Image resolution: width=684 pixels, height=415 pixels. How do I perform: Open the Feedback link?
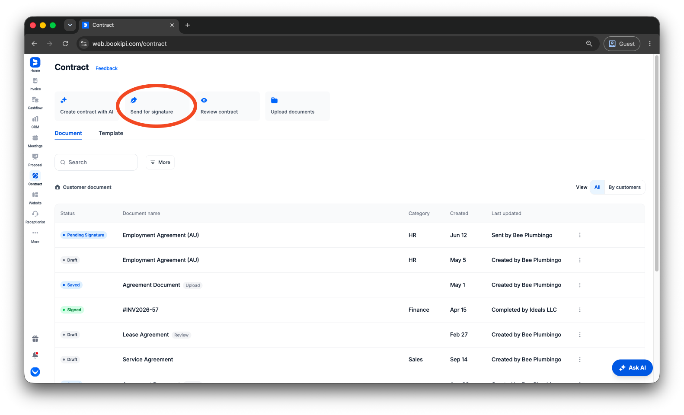tap(106, 68)
